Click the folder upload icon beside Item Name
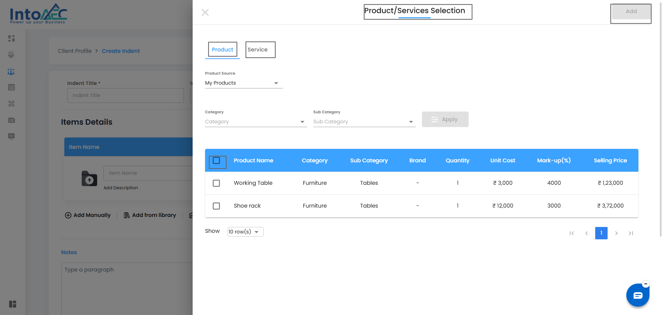This screenshot has width=664, height=315. 89,179
